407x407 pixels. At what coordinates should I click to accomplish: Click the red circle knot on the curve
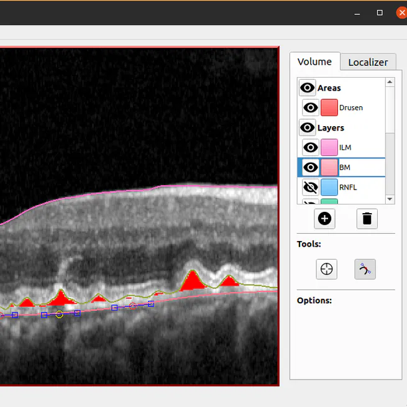click(x=132, y=304)
